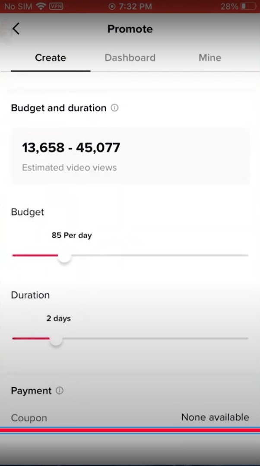The width and height of the screenshot is (260, 466).
Task: Tap the 85 Per day budget label
Action: click(x=72, y=236)
